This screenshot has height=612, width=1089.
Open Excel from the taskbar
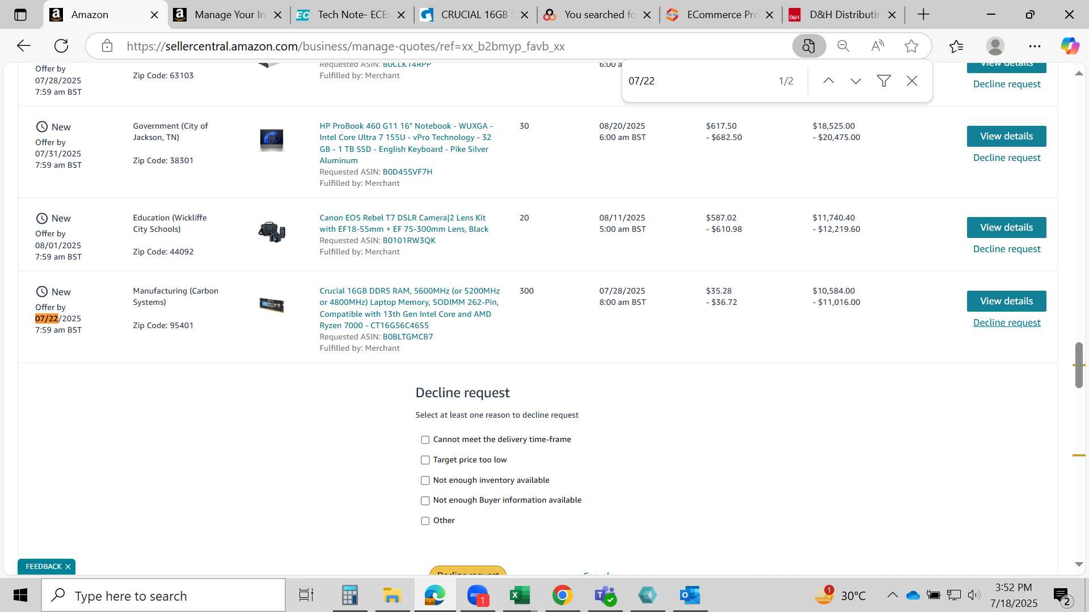520,596
